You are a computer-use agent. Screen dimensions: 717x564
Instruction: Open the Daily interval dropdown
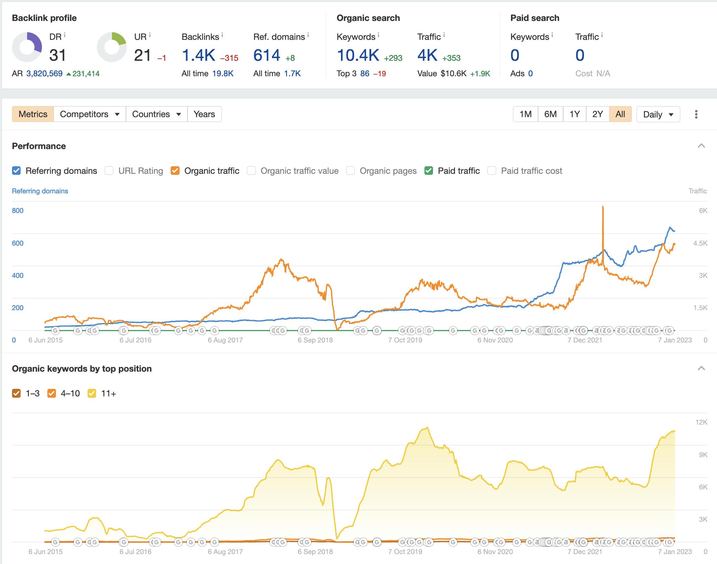coord(658,114)
